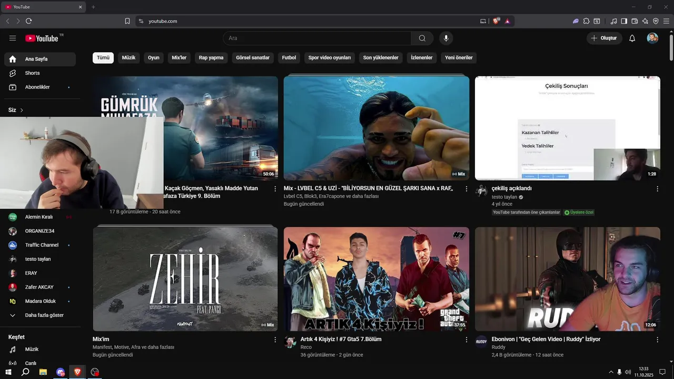Expand Daha fazla göster subscriptions

click(40, 315)
